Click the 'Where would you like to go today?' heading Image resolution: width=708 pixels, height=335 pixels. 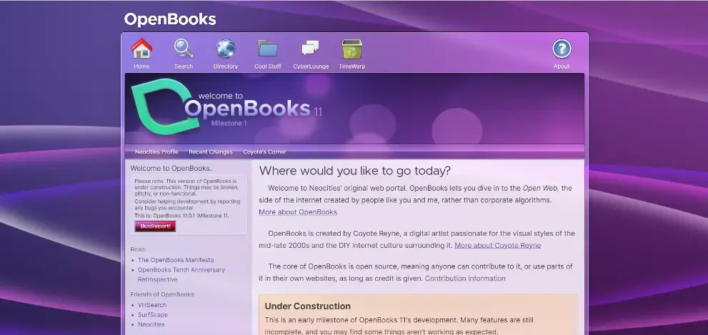[x=355, y=171]
